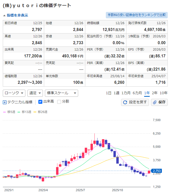Enable the 分割 split checkbox
This screenshot has width=169, height=194.
tap(59, 102)
